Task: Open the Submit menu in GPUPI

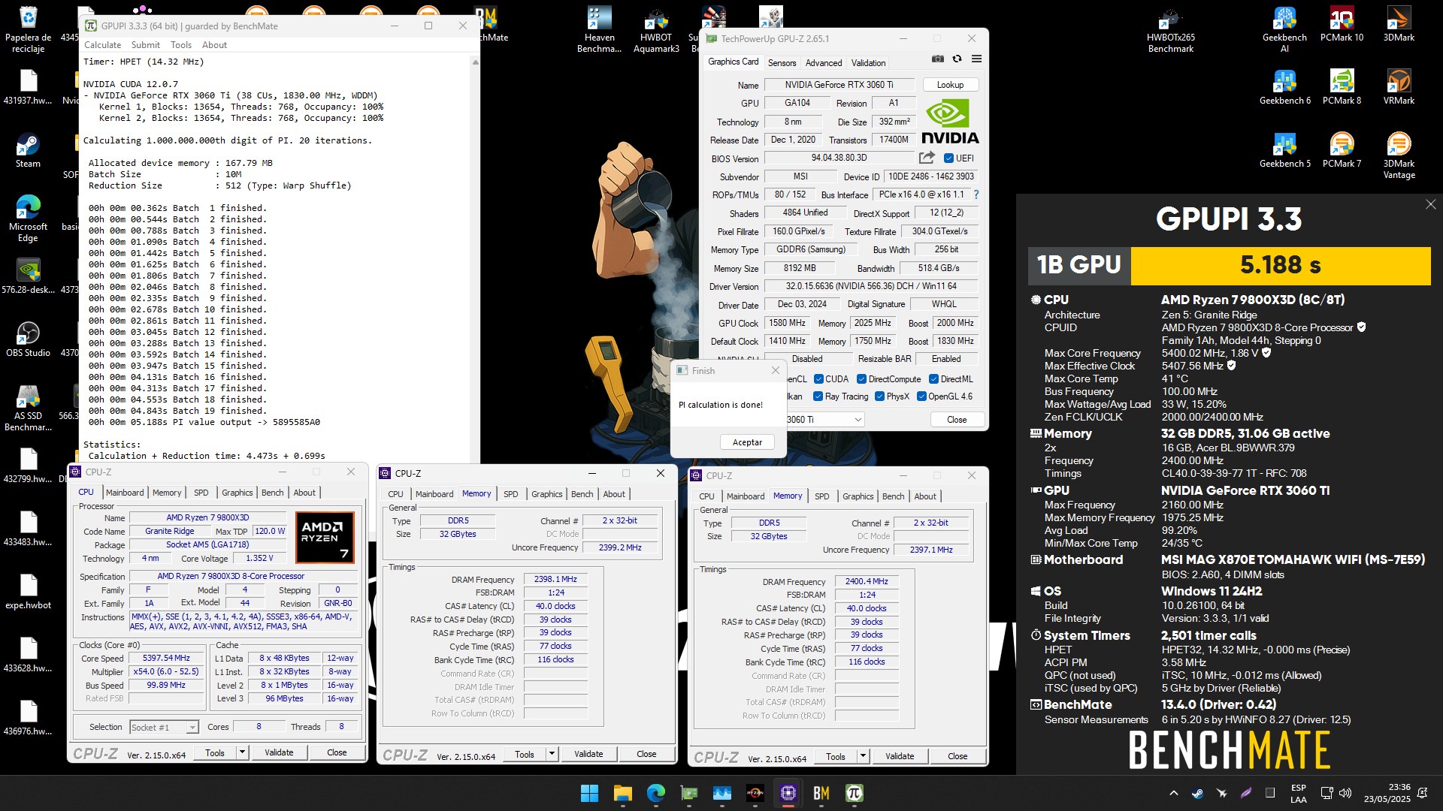Action: [146, 45]
